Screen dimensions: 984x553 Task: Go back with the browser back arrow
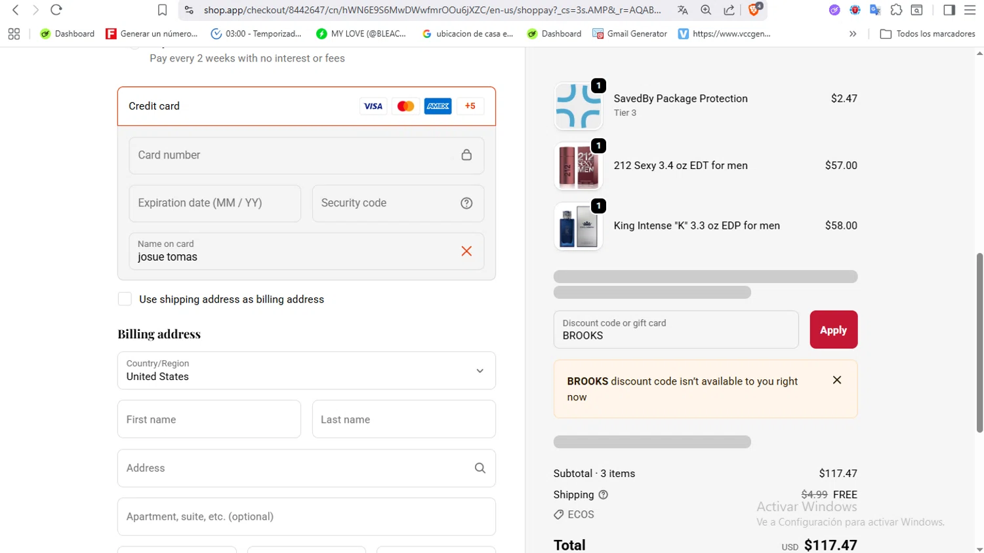pyautogui.click(x=16, y=10)
